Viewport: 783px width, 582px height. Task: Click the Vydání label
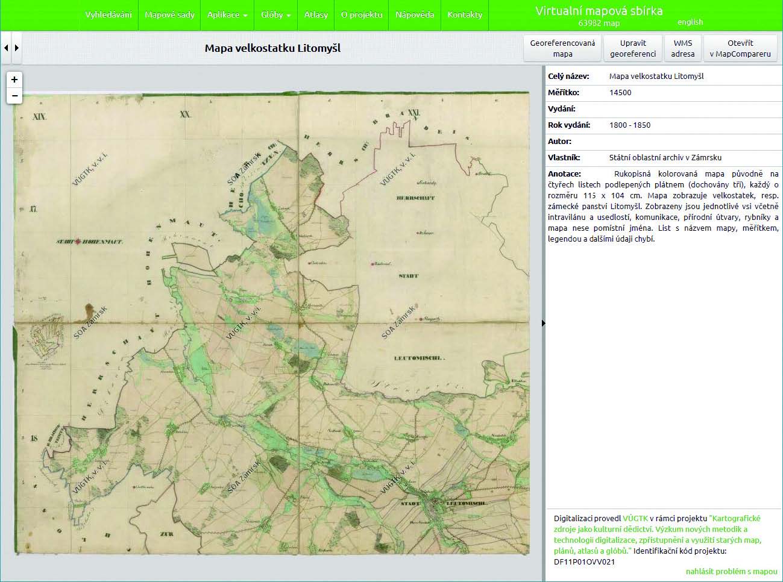[562, 109]
